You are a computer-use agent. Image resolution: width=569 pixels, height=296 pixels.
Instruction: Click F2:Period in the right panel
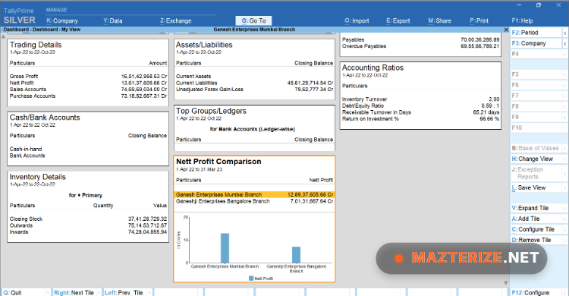click(x=536, y=33)
